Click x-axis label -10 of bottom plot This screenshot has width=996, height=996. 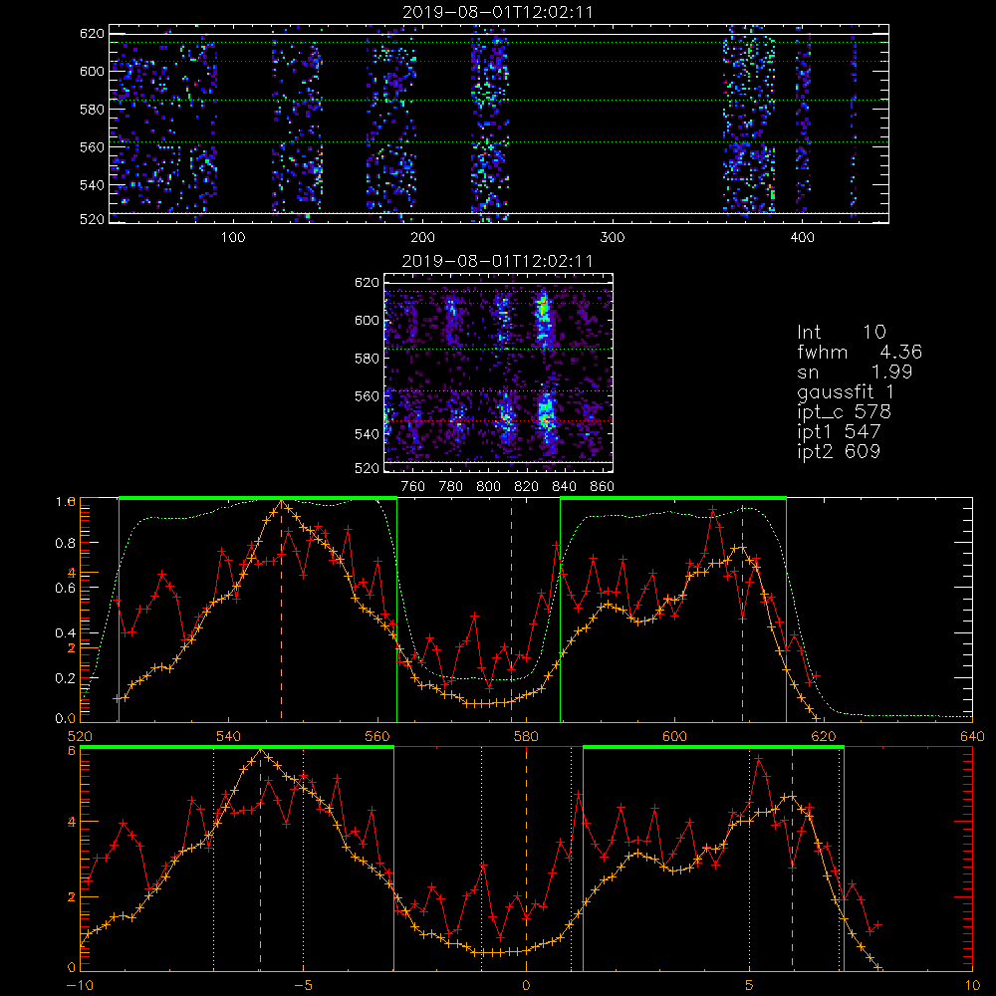coord(81,986)
